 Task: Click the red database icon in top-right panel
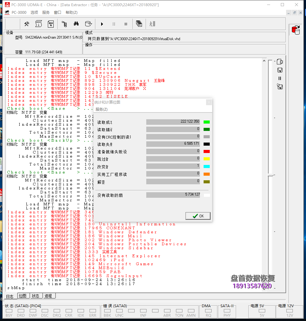295,29
